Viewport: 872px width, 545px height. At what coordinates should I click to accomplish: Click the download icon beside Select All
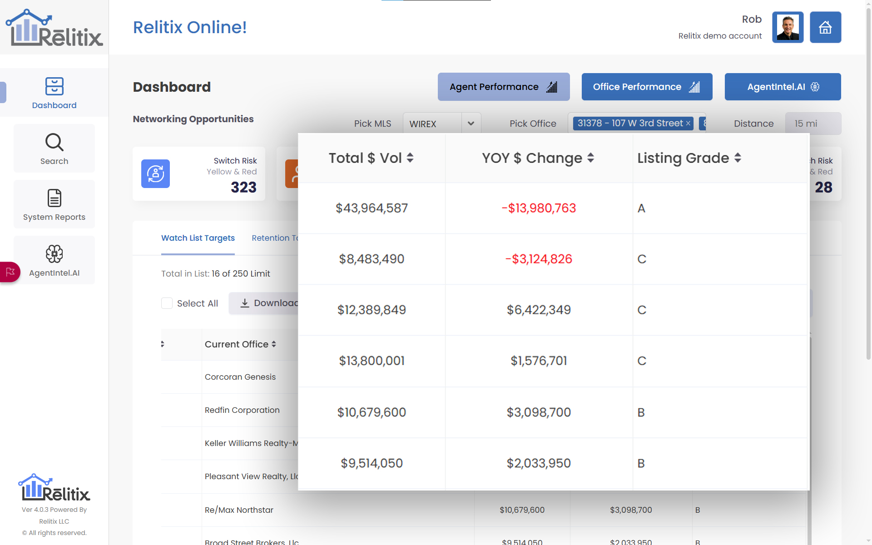point(245,303)
